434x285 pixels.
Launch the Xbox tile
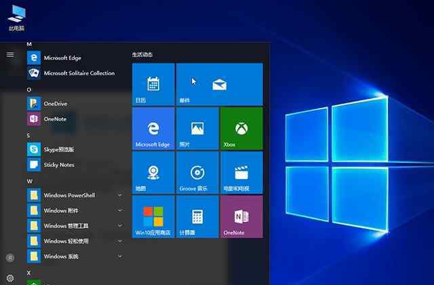point(241,128)
